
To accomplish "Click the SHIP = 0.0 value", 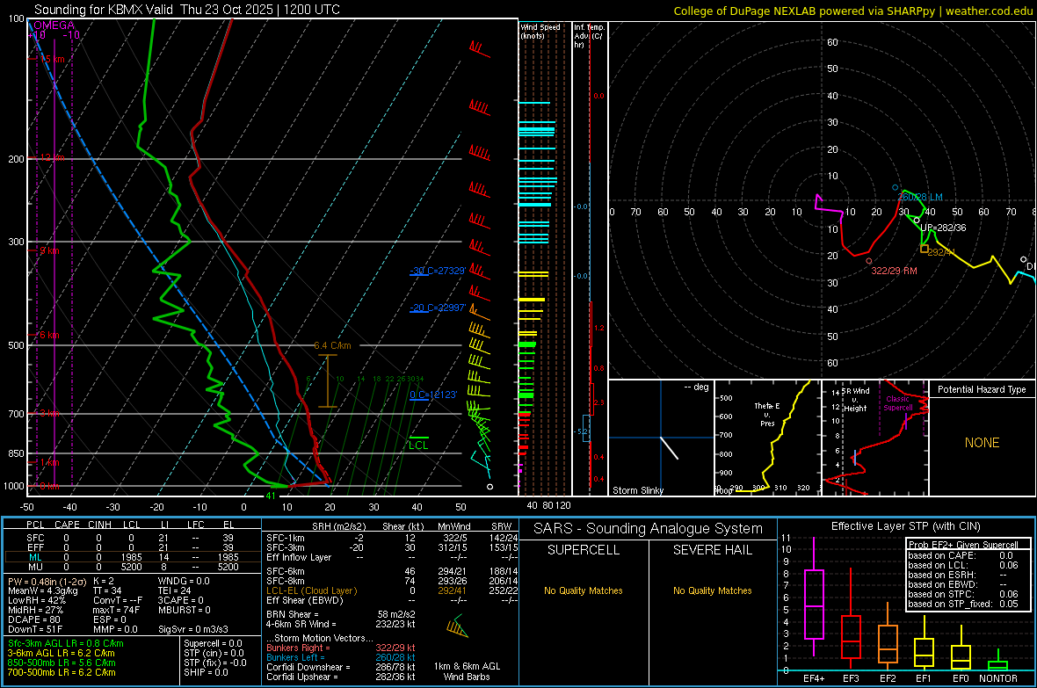I will click(x=206, y=672).
